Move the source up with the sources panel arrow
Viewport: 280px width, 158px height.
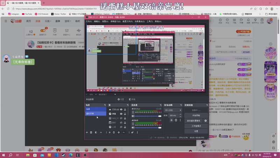tap(124, 132)
